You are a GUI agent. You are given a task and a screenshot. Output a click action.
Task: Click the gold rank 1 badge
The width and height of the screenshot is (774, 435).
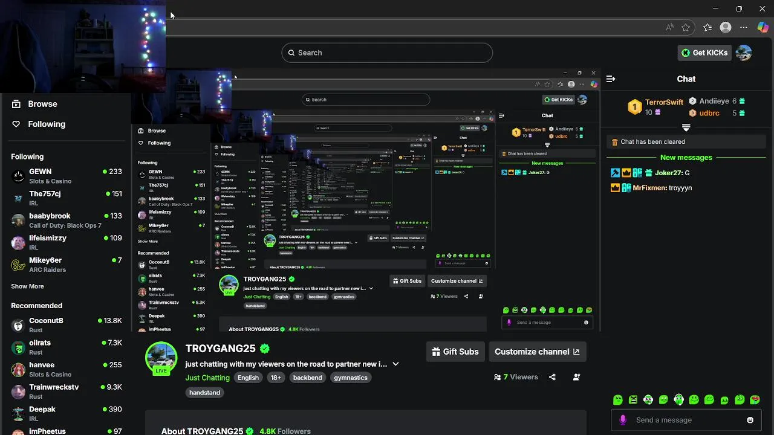[634, 108]
